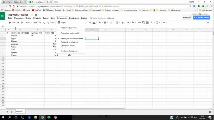
Task: Click the vertical align icon
Action: coord(123,22)
